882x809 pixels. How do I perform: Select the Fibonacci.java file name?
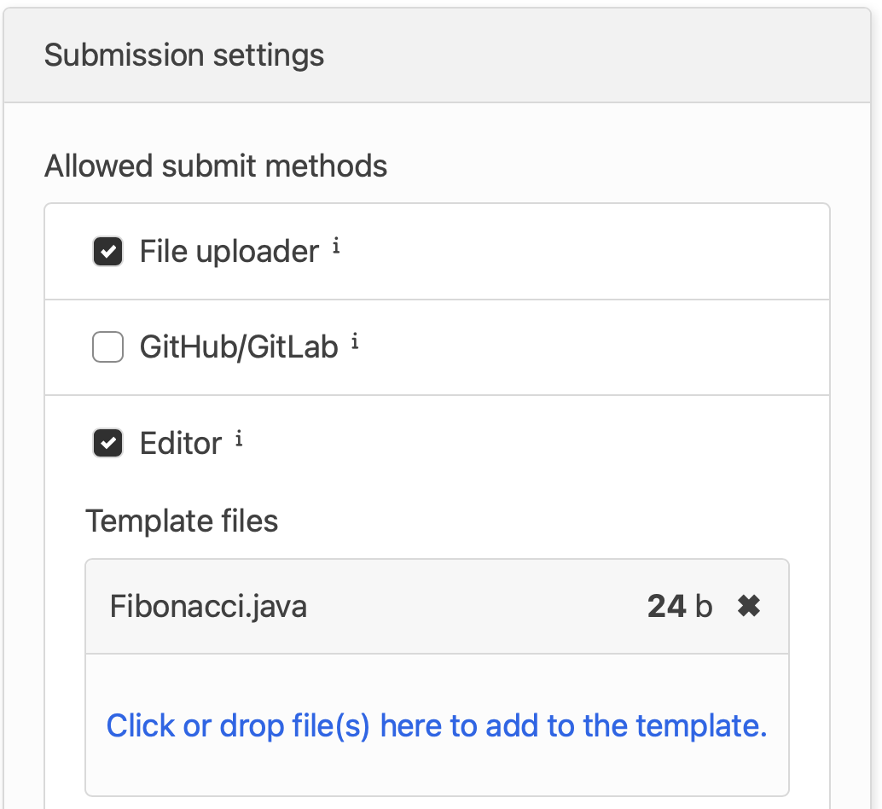208,607
